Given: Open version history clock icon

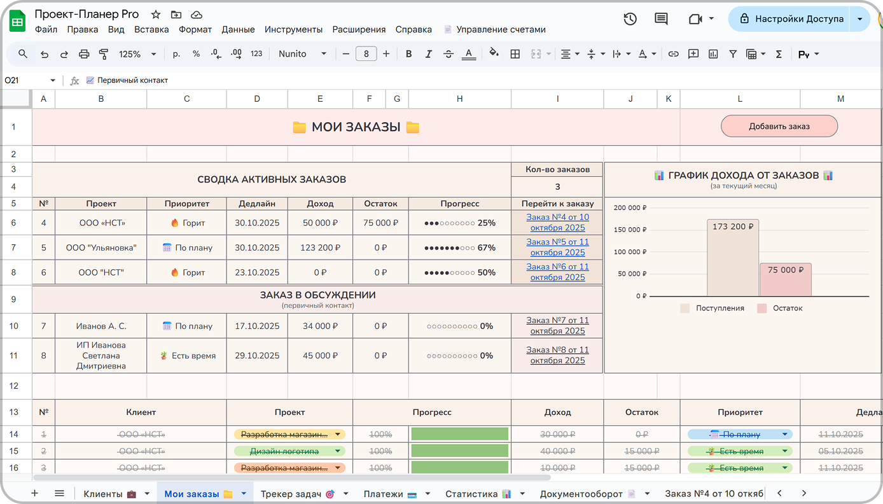Looking at the screenshot, I should 630,19.
